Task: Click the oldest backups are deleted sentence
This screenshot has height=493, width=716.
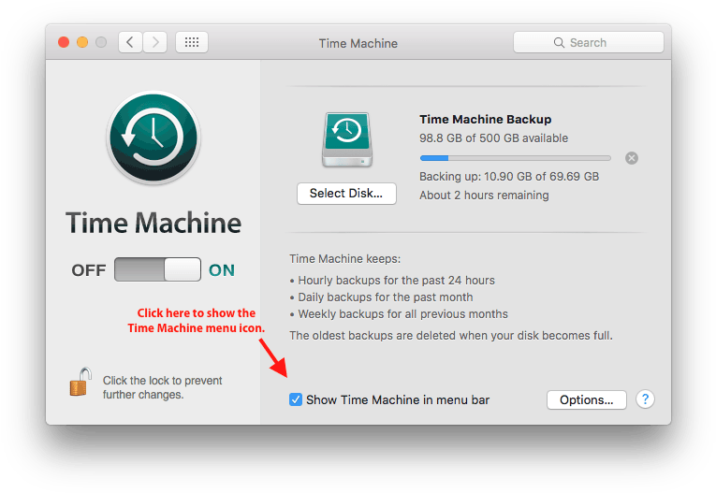Action: (451, 336)
